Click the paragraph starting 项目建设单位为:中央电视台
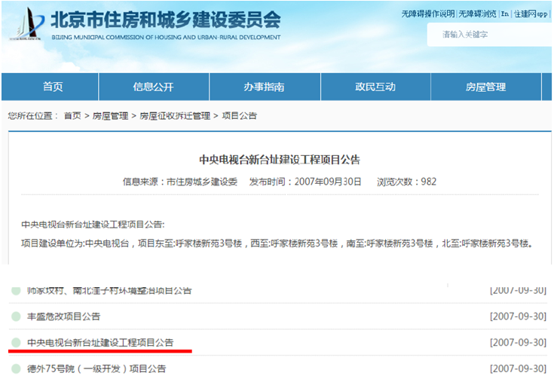The width and height of the screenshot is (554, 379). point(277,243)
